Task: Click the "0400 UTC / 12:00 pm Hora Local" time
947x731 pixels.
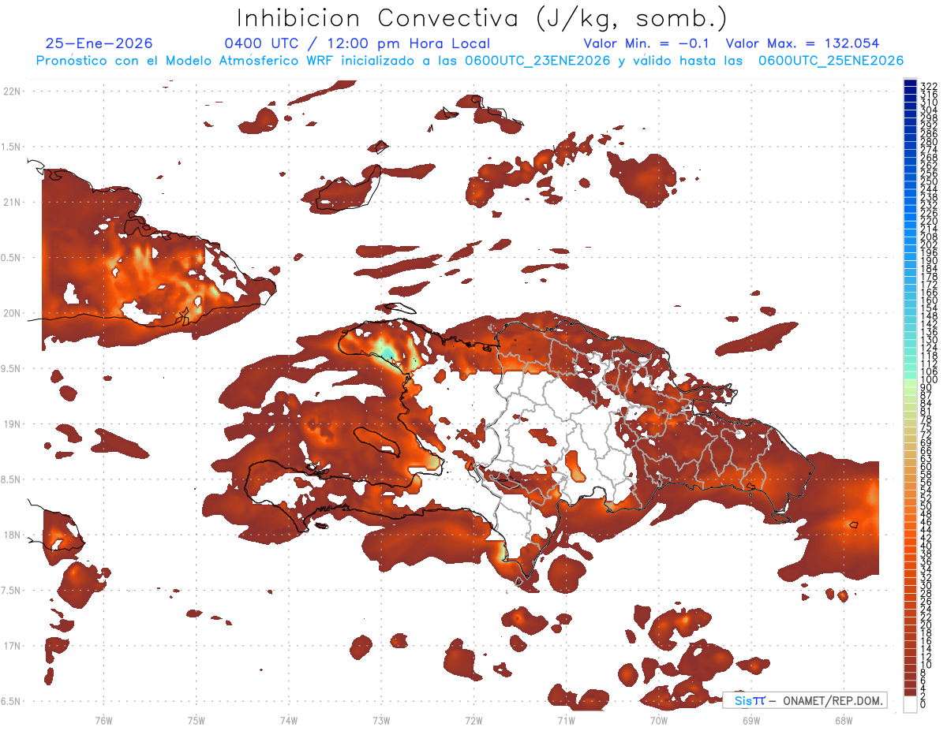Action: 357,43
